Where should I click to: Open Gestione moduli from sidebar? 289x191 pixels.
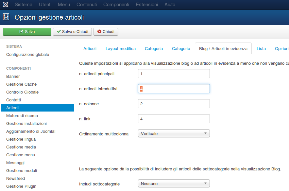[x=21, y=170]
